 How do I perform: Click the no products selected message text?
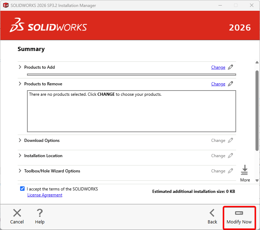pos(95,94)
